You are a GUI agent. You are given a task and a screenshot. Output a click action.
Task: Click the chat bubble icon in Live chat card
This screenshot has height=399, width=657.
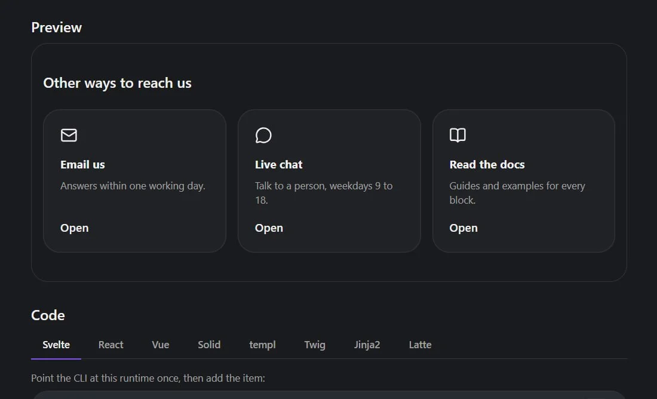coord(263,136)
